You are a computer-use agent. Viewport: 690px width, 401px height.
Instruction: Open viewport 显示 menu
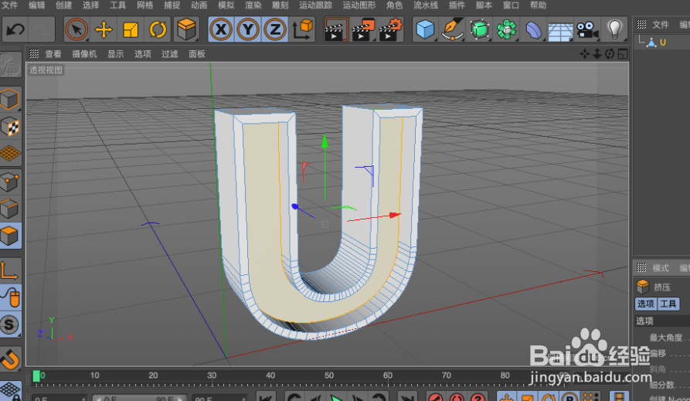116,54
